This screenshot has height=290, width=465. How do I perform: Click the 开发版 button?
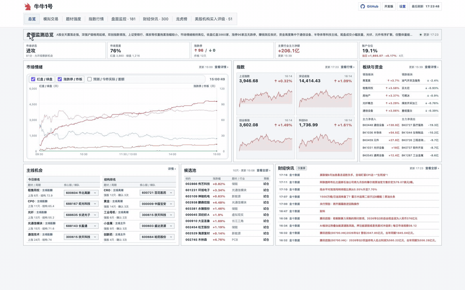(389, 6)
